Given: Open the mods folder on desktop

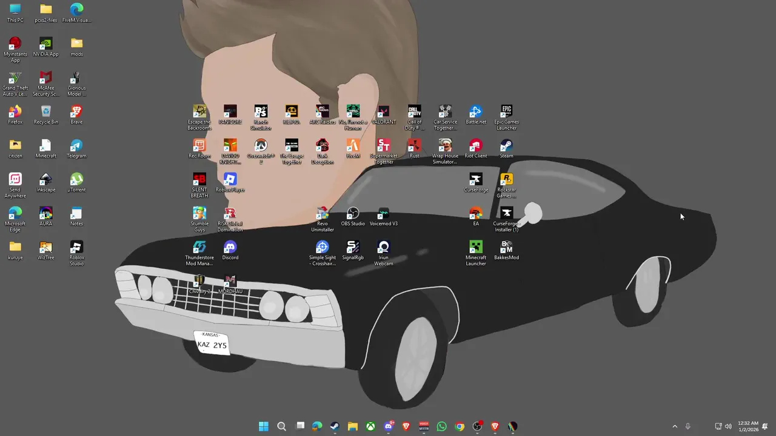Looking at the screenshot, I should click(76, 47).
